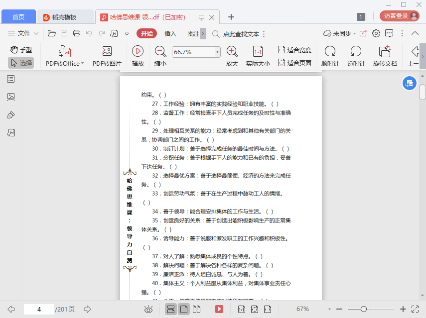Open the 首页 home tab
Screen dimensions: 426x318
pyautogui.click(x=18, y=17)
